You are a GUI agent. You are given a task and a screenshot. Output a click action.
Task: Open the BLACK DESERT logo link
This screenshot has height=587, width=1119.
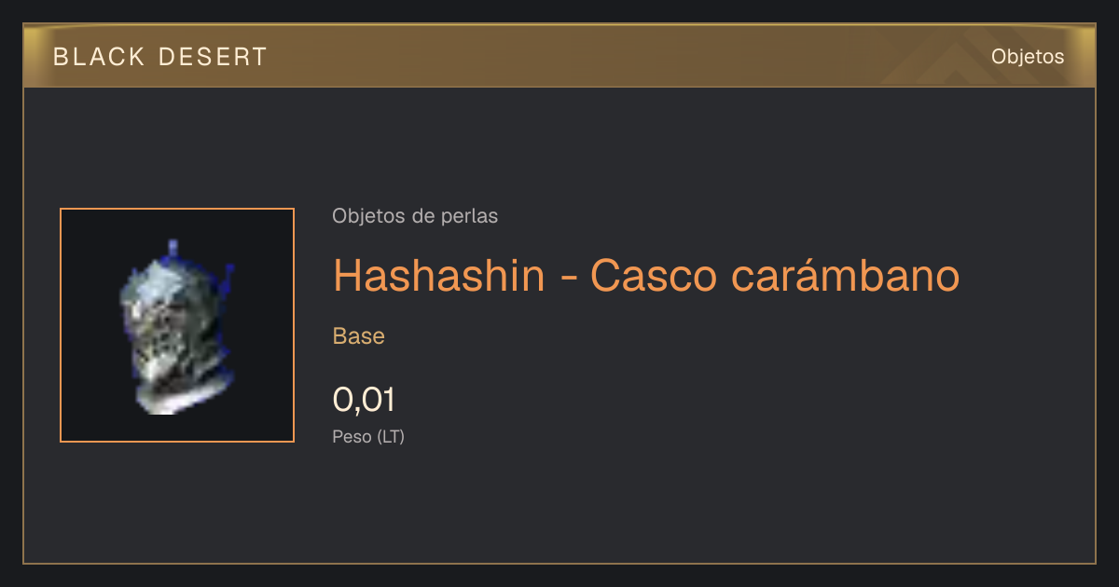click(160, 57)
